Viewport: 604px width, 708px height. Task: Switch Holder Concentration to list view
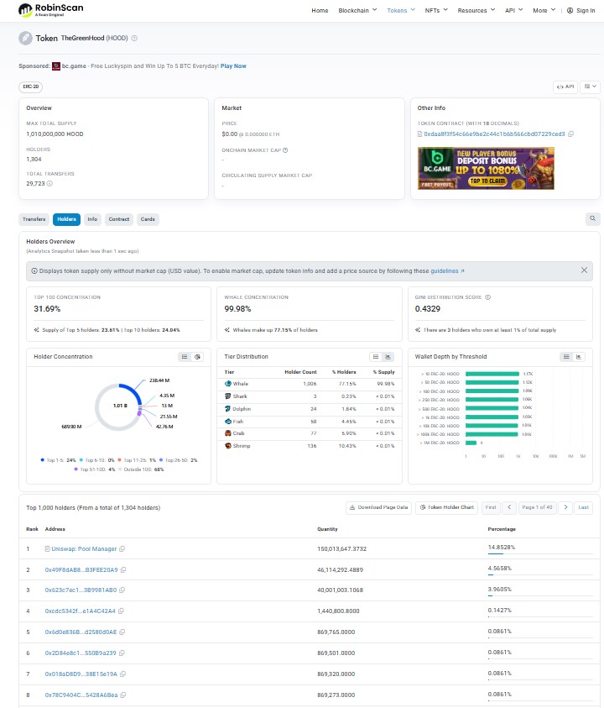(x=185, y=357)
